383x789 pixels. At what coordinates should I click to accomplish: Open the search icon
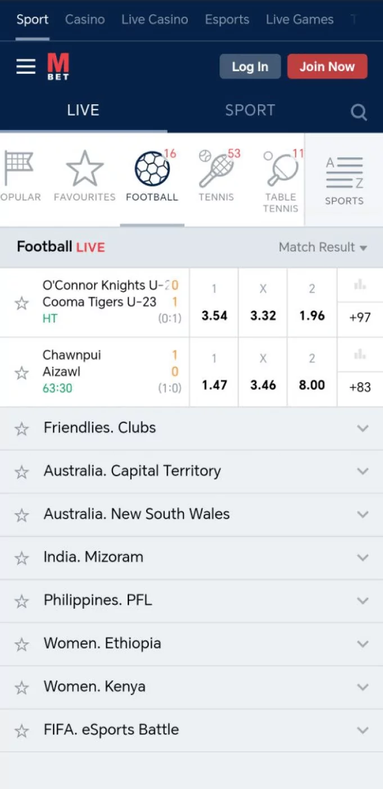tap(359, 112)
